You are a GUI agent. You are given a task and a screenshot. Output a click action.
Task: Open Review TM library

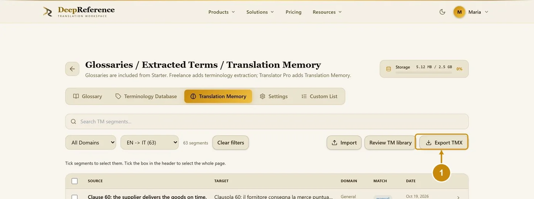(390, 143)
